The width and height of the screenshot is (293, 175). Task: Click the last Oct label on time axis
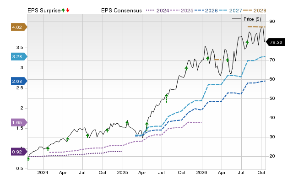[x=261, y=172]
